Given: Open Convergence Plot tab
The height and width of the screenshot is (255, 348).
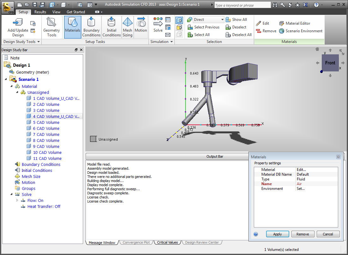Looking at the screenshot, I should click(136, 242).
